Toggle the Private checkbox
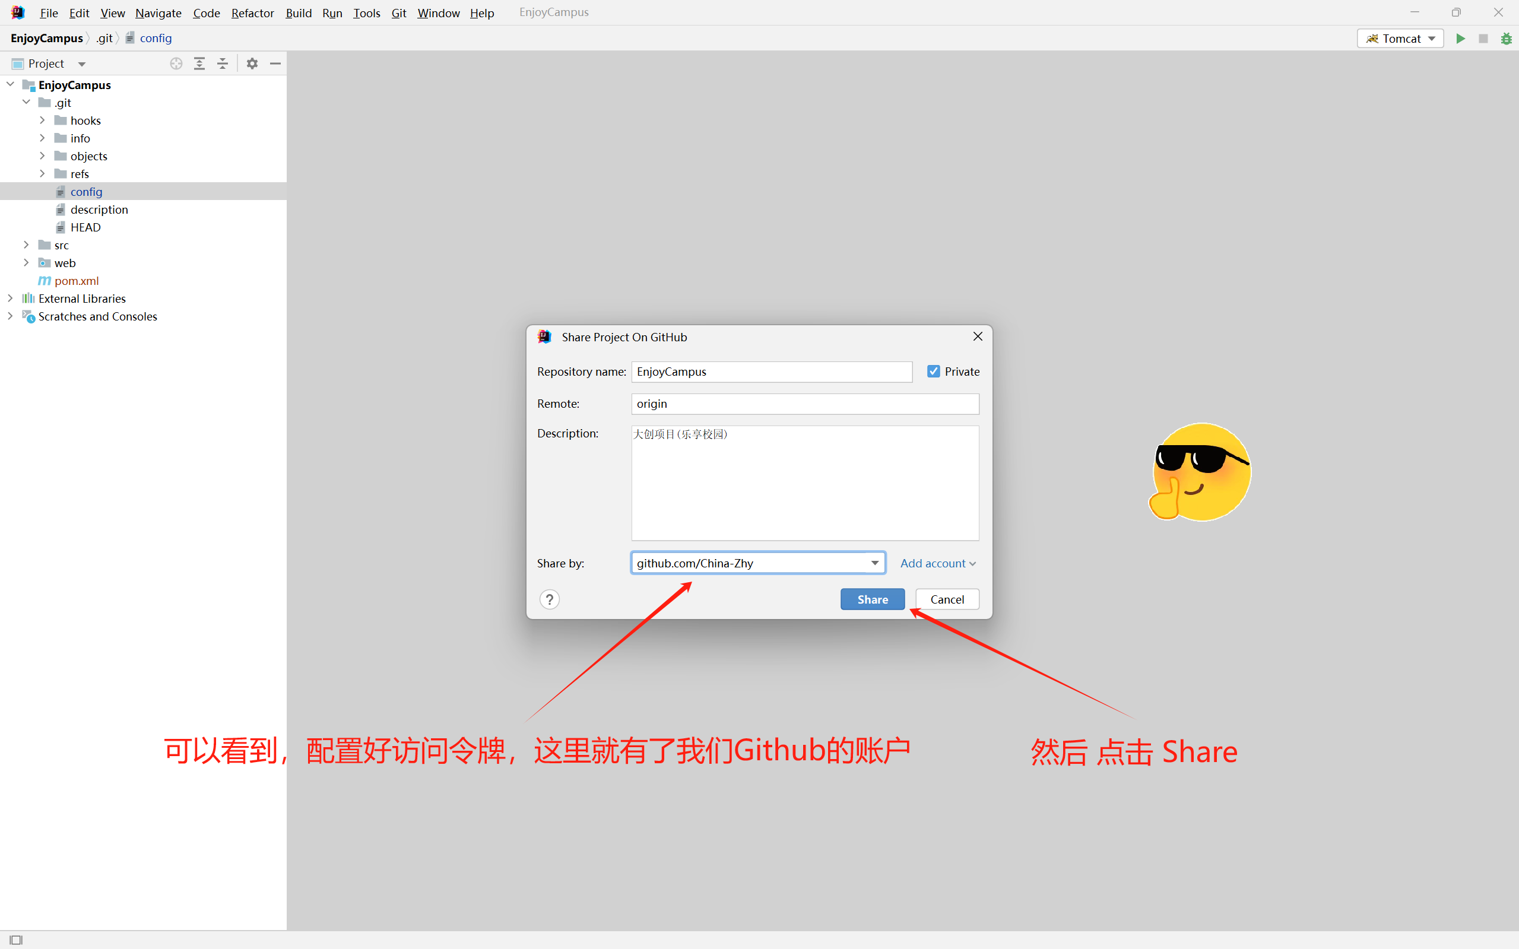Image resolution: width=1519 pixels, height=949 pixels. tap(933, 372)
